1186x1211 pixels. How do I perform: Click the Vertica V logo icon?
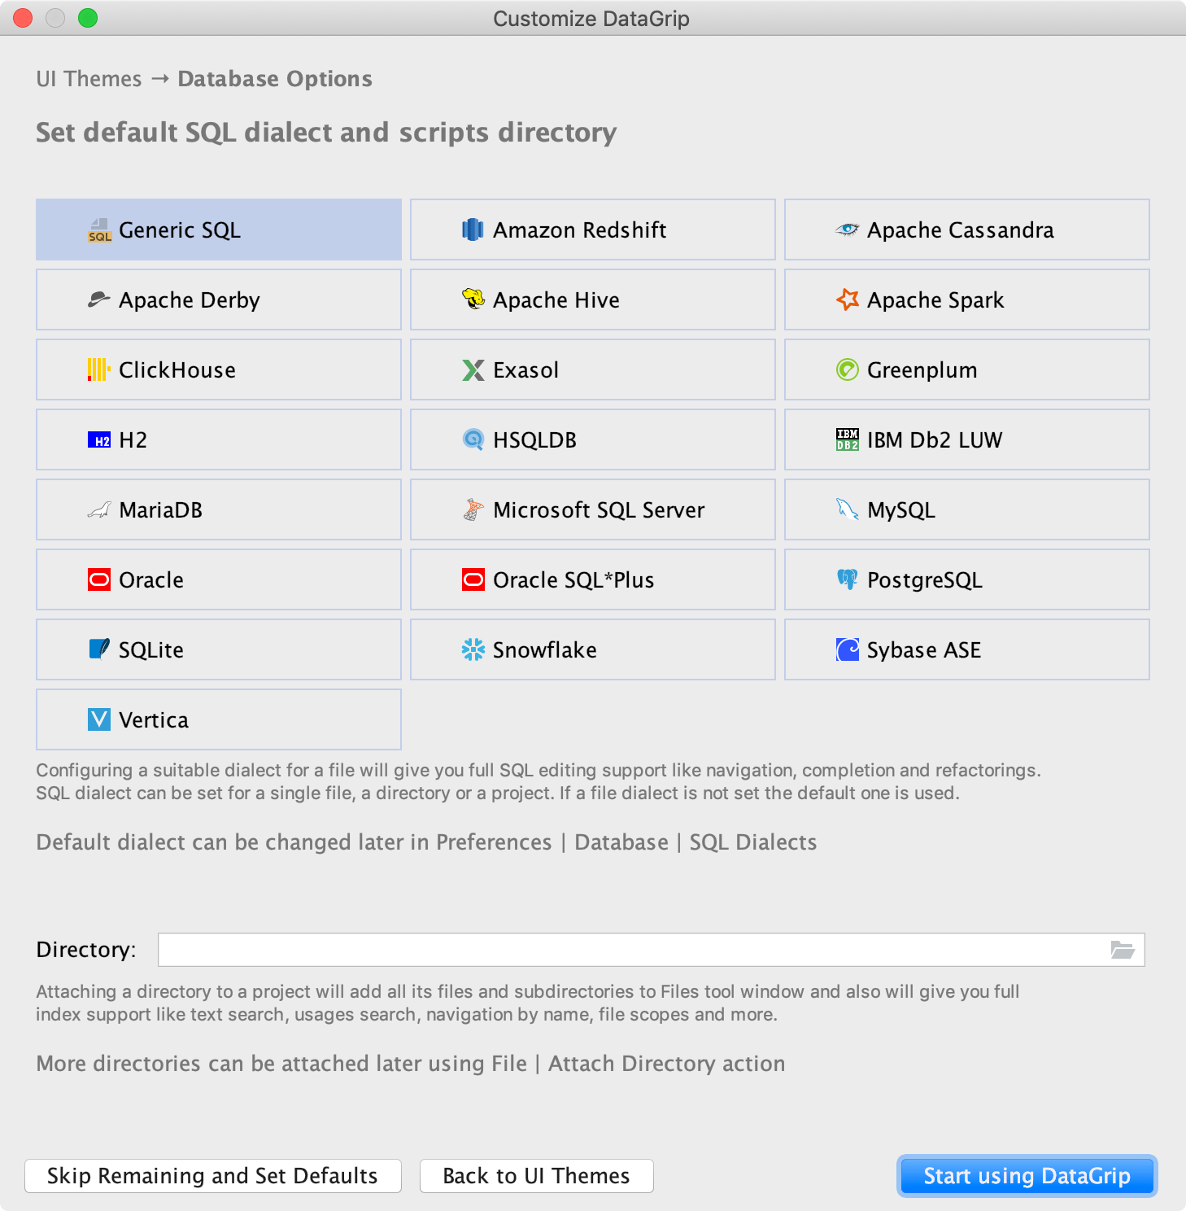pos(98,719)
